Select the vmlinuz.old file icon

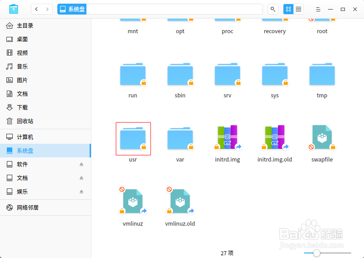pyautogui.click(x=180, y=201)
